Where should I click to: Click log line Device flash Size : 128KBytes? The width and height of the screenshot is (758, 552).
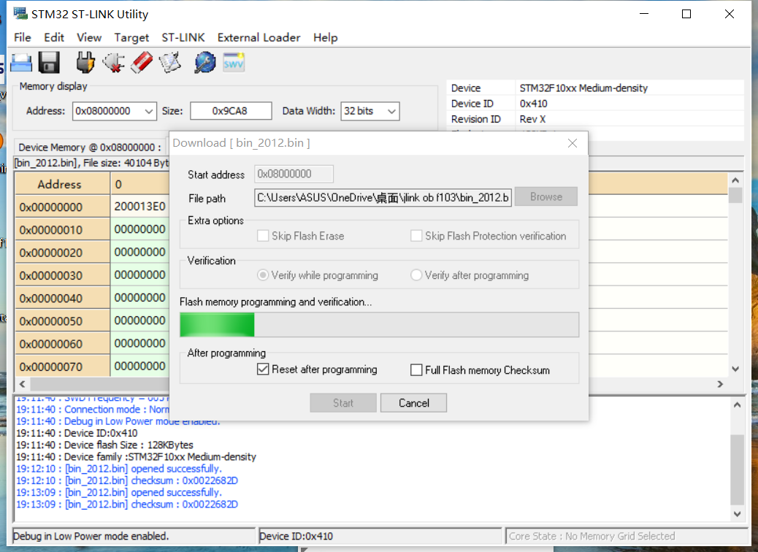click(x=104, y=445)
